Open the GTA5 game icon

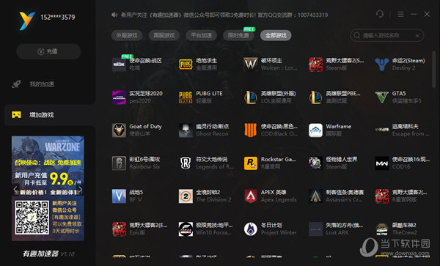pos(382,97)
